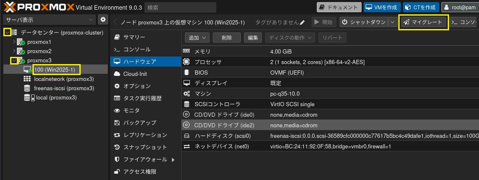Click the ide2 CD/DVD disc icon
Screen dimensions: 479x180
(186, 125)
